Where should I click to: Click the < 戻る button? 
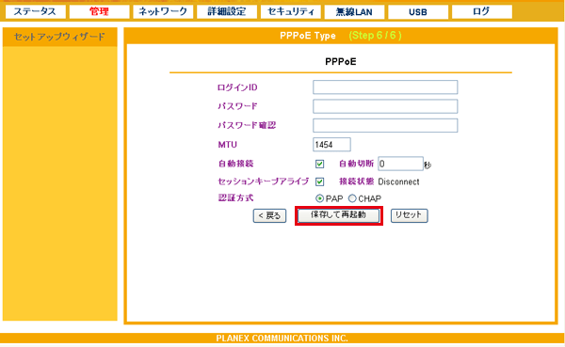269,215
